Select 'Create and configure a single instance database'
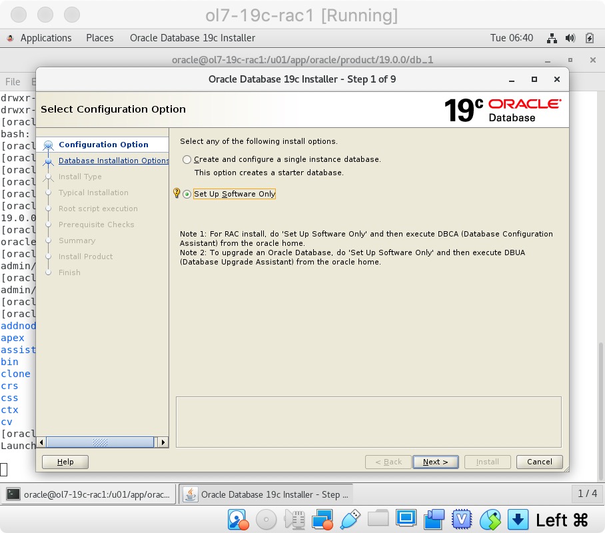The width and height of the screenshot is (605, 533). coord(187,159)
